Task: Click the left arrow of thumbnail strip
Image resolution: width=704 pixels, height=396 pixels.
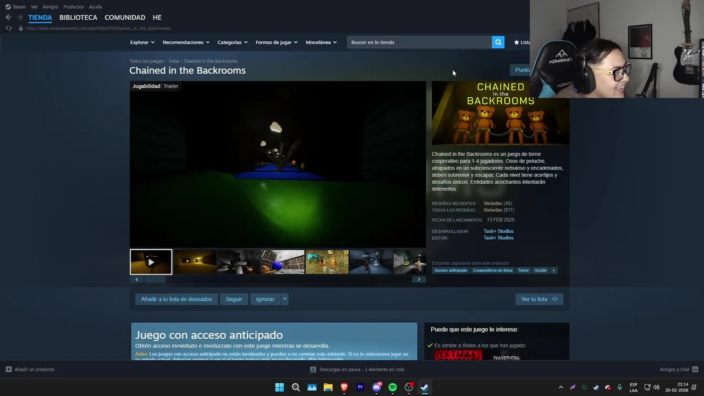Action: tap(136, 279)
